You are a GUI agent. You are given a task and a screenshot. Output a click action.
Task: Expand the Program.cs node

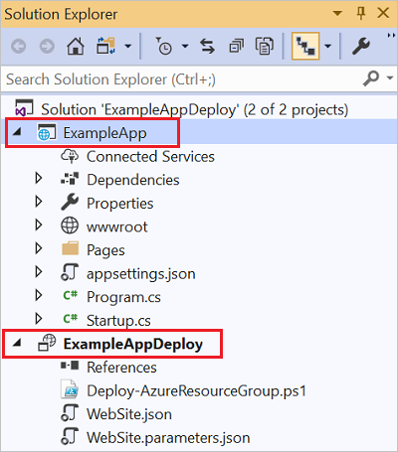(x=39, y=295)
